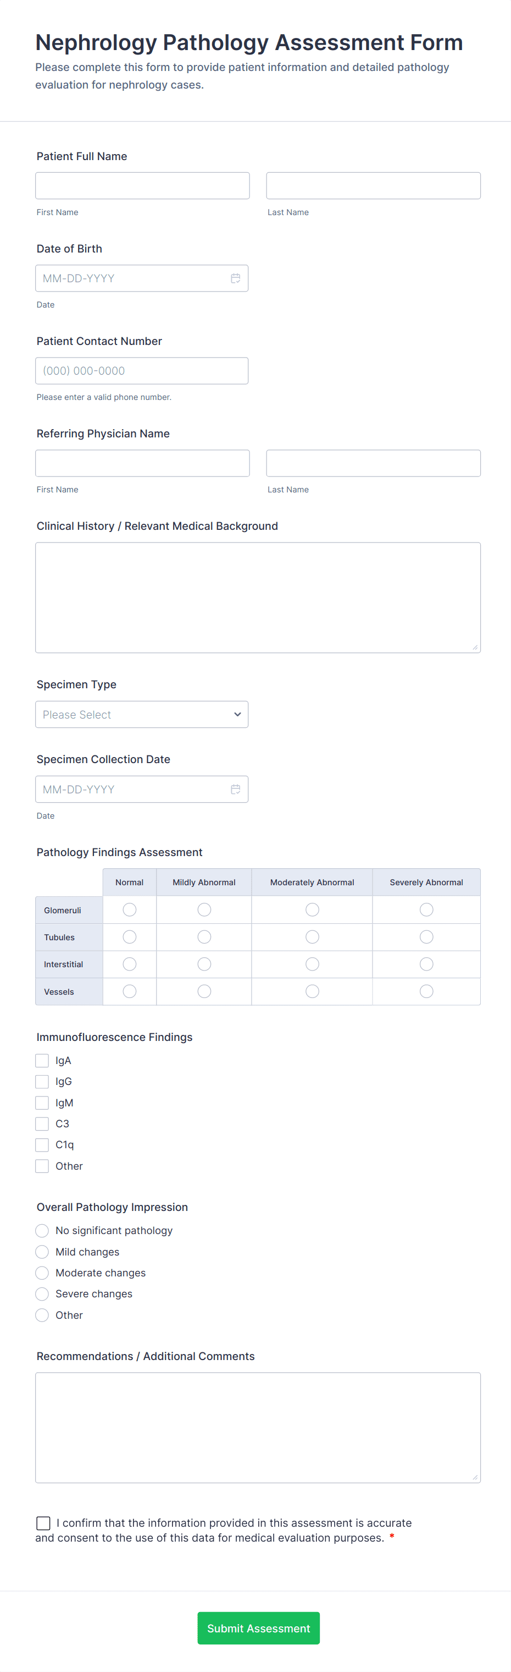511x1672 pixels.
Task: Click the Submit Assessment button
Action: [x=258, y=1628]
